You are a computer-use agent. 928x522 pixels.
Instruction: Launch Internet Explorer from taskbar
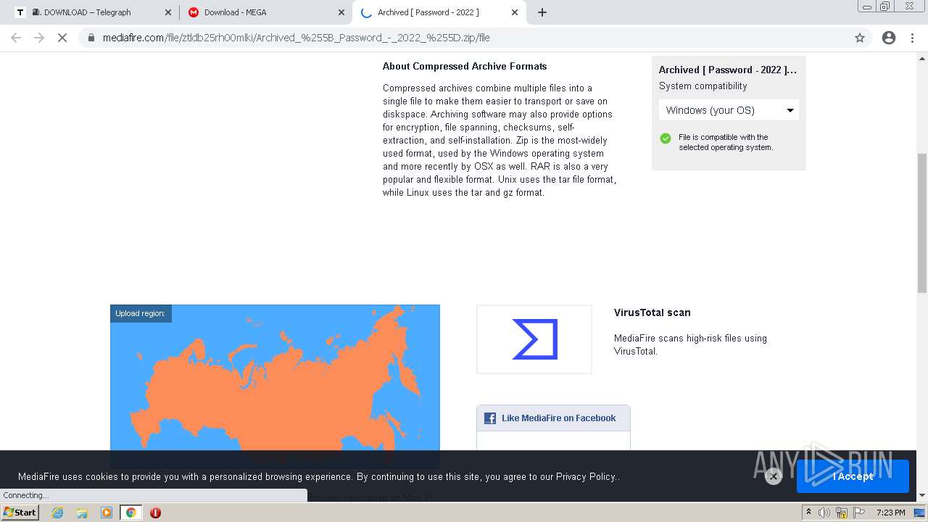[x=57, y=513]
